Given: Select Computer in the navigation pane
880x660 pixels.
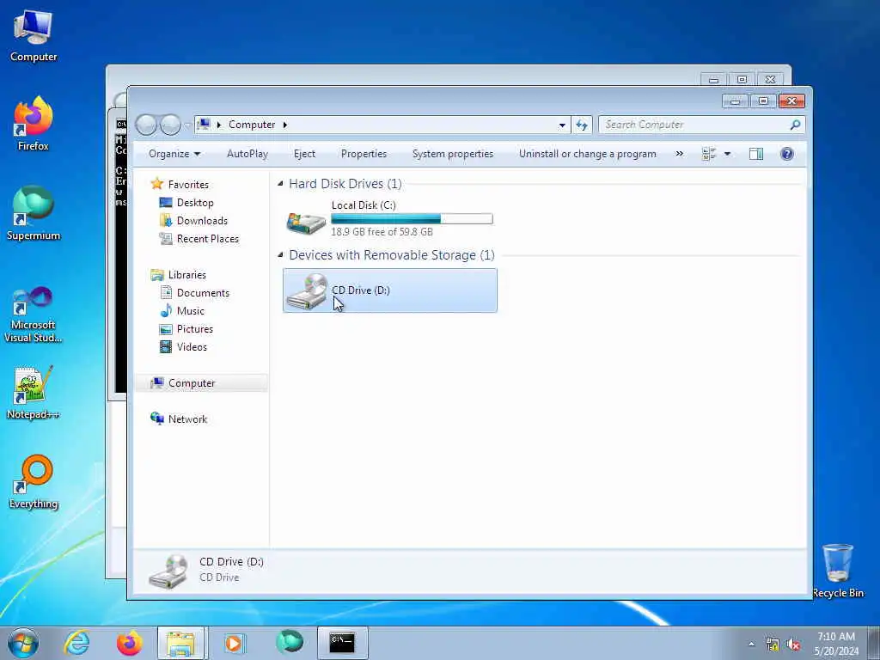Looking at the screenshot, I should [192, 383].
